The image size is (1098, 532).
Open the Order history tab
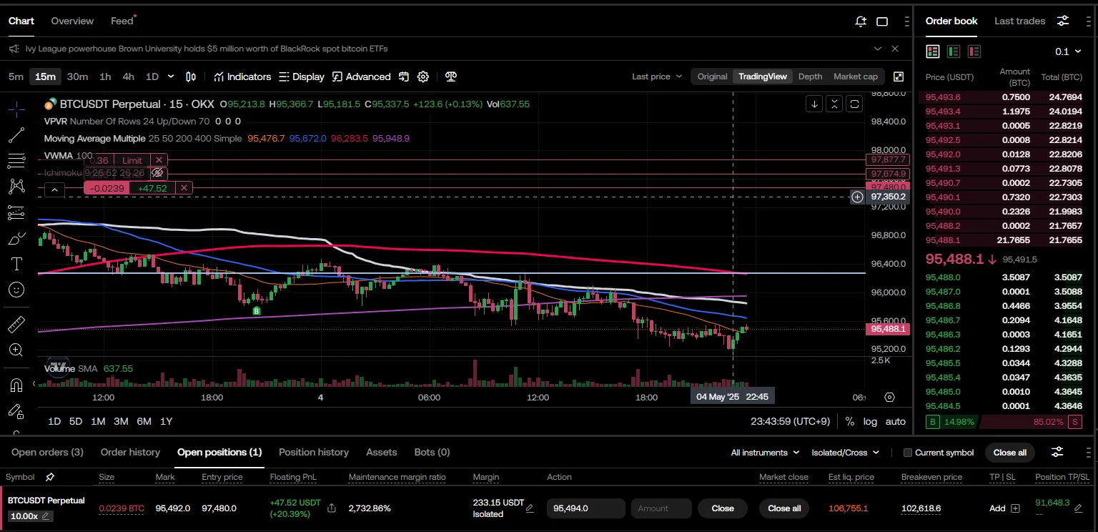point(130,452)
